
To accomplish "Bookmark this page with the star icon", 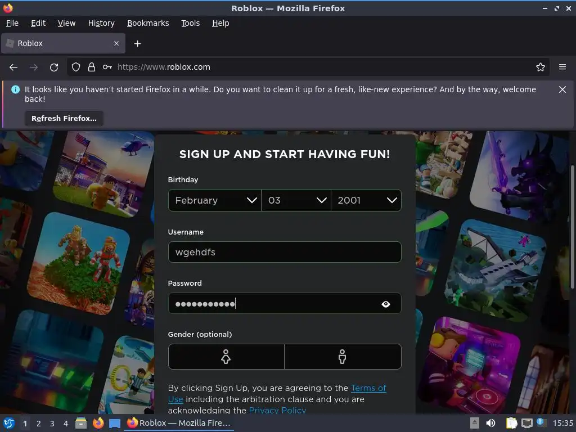I will (x=541, y=67).
